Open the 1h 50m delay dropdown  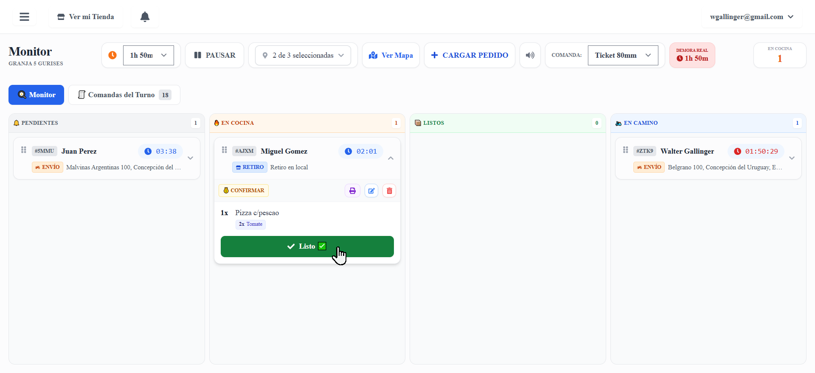click(148, 55)
